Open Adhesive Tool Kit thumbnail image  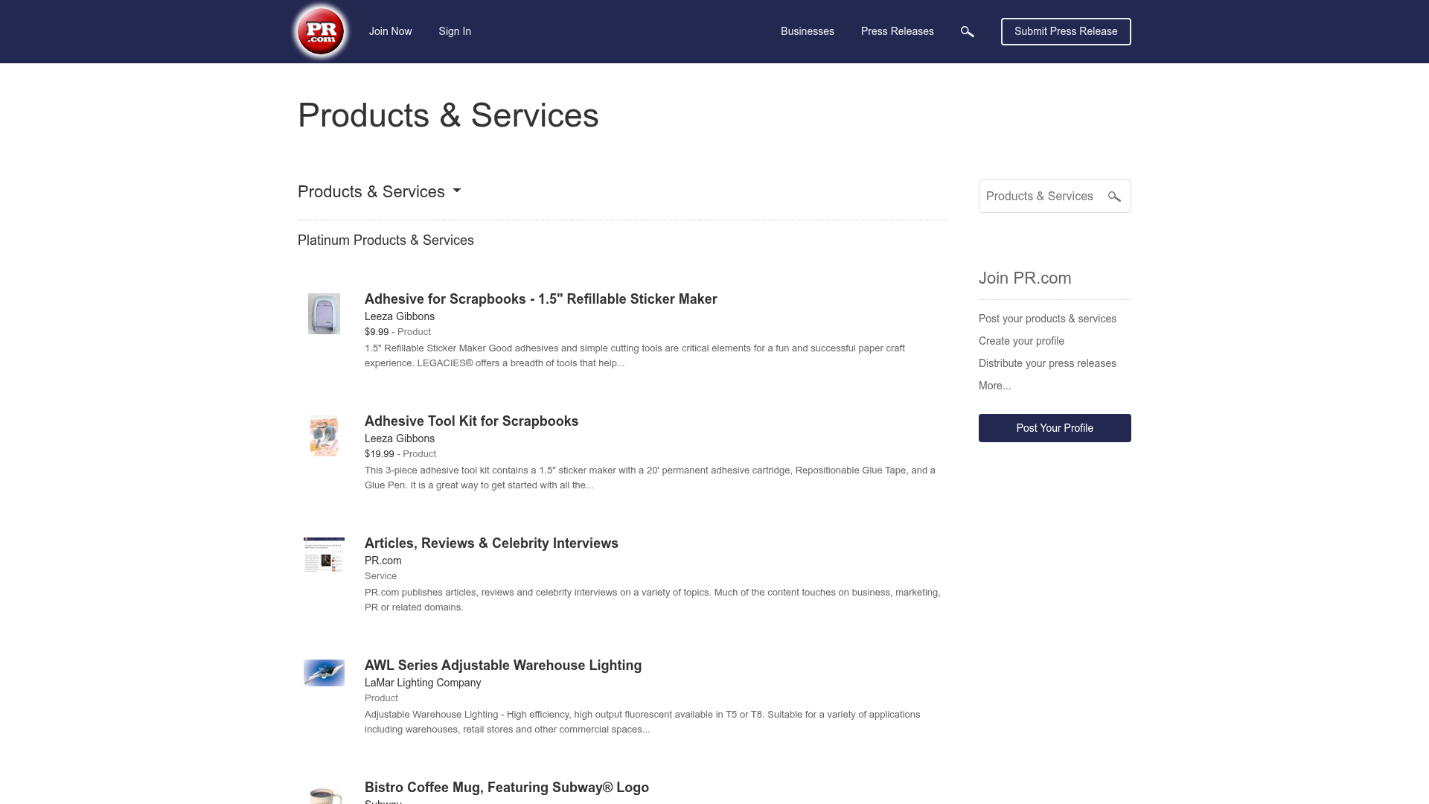[x=324, y=435]
